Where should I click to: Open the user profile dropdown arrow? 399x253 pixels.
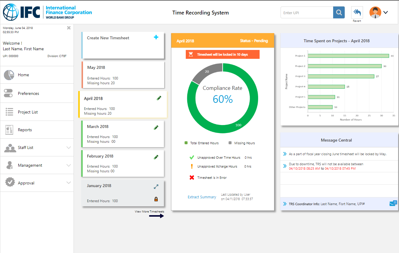pos(385,12)
